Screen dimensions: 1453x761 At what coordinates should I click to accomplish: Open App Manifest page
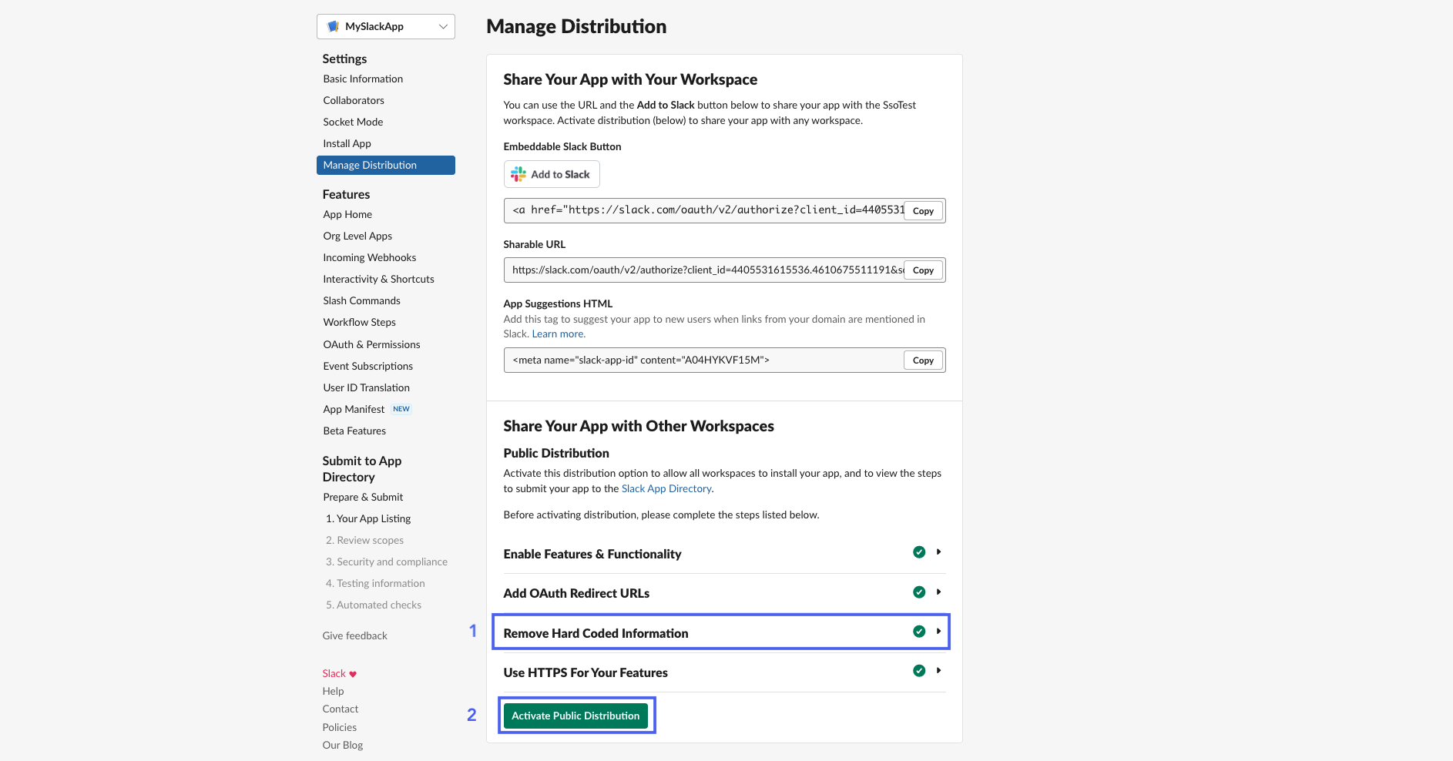point(354,409)
